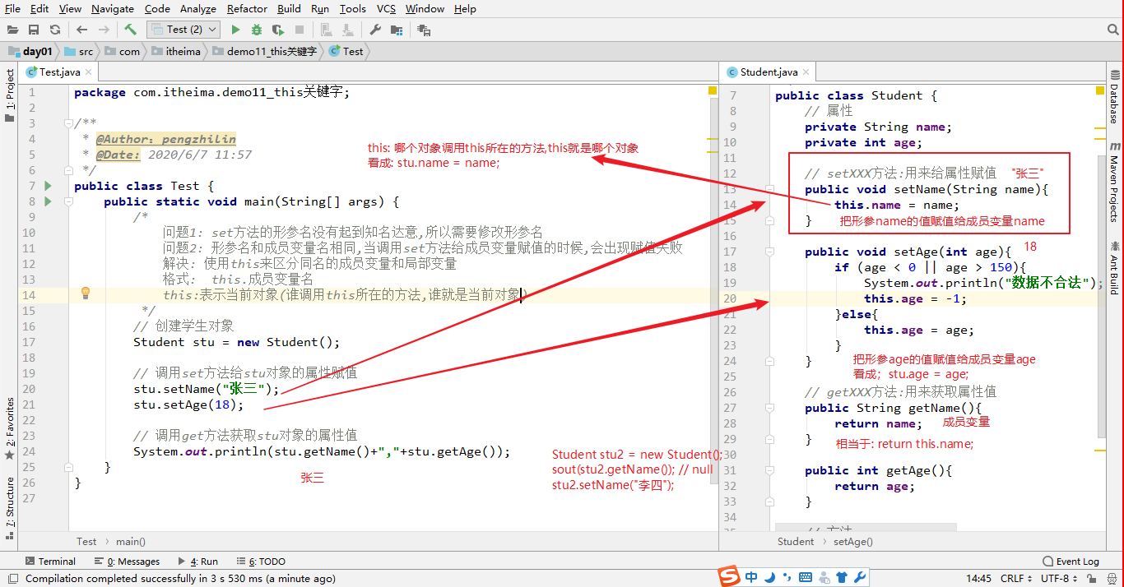This screenshot has height=587, width=1124.
Task: Click the run gutter arrow beside main method
Action: tap(48, 201)
